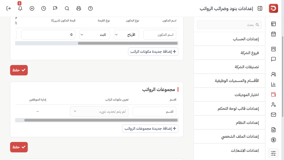
Task: Click قيمة المكون (شهريًا) column header
Action: pos(63,21)
